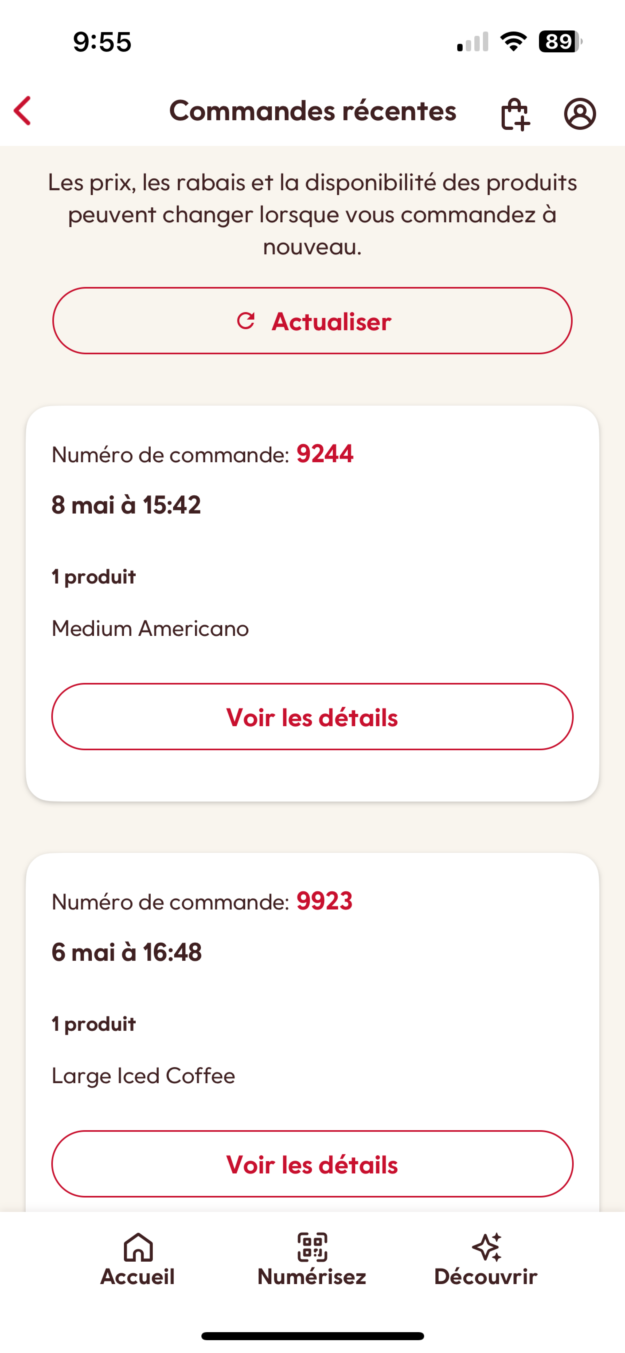Tap the refresh arrow icon in Actualiser
The width and height of the screenshot is (625, 1353).
pyautogui.click(x=246, y=320)
